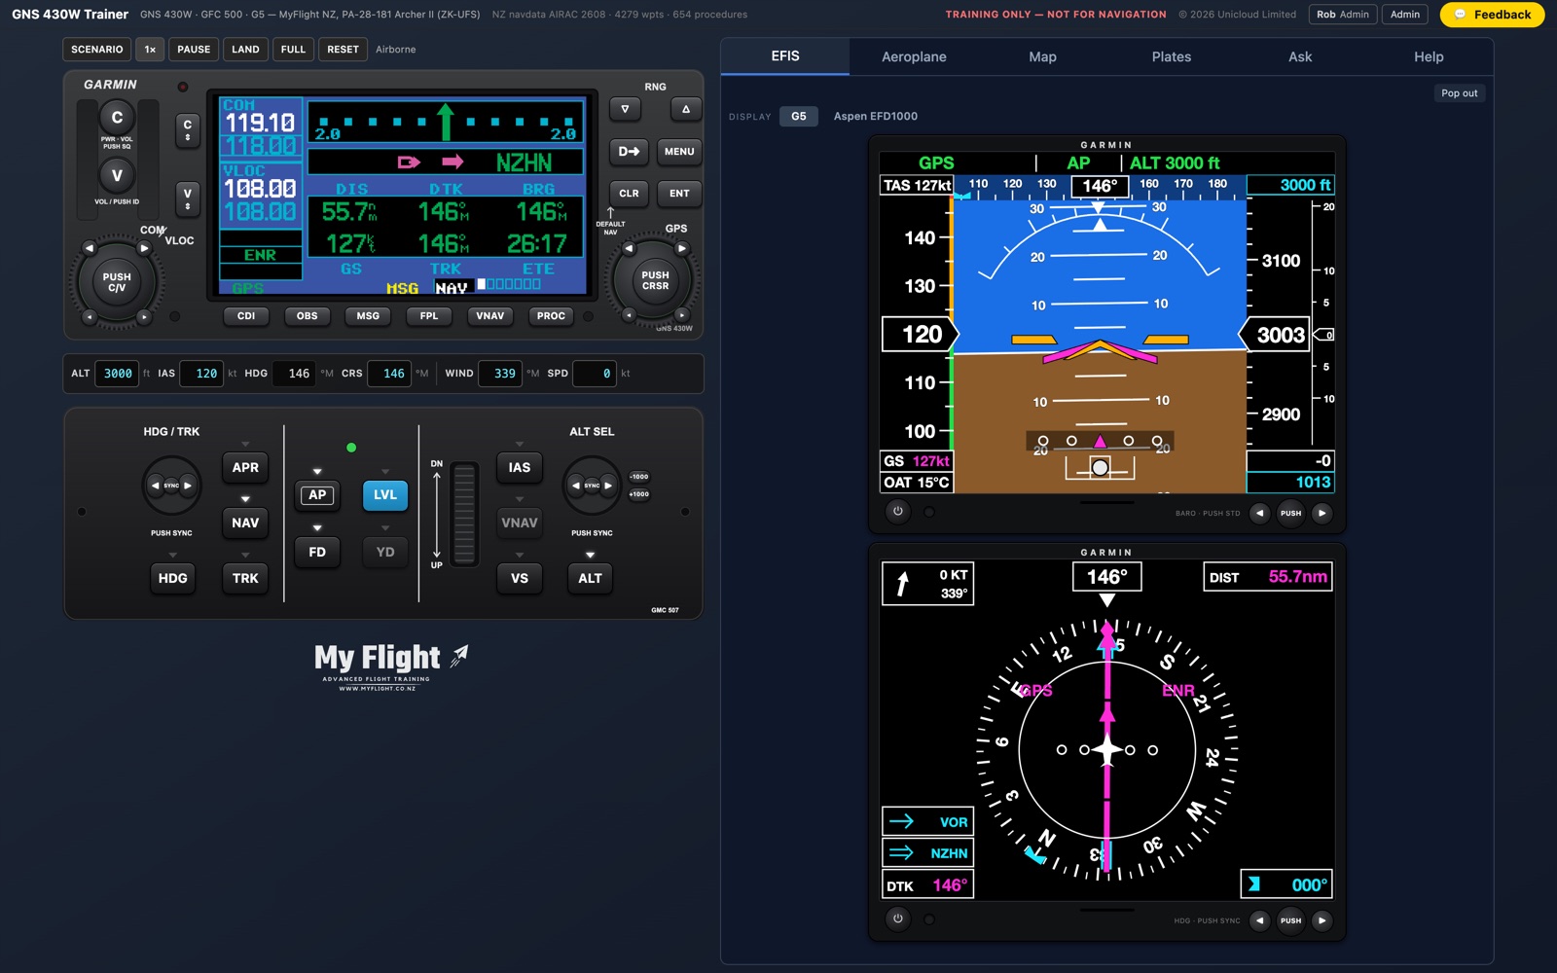Decrease map range with the RNG down arrow
1557x973 pixels.
625,109
